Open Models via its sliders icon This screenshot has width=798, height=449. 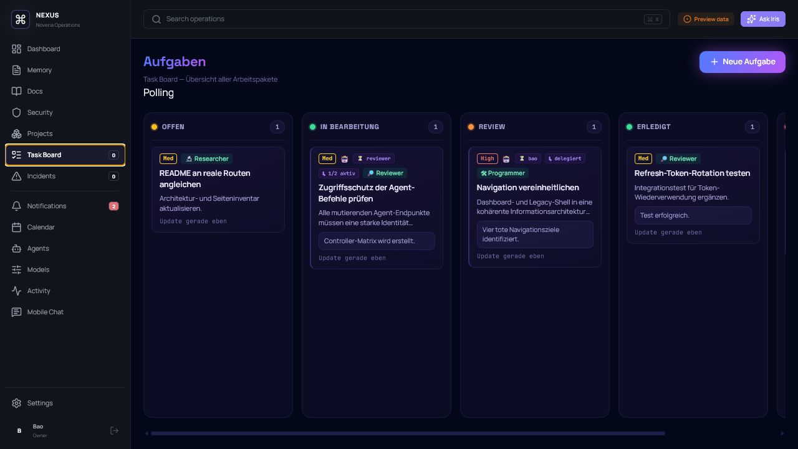[16, 269]
